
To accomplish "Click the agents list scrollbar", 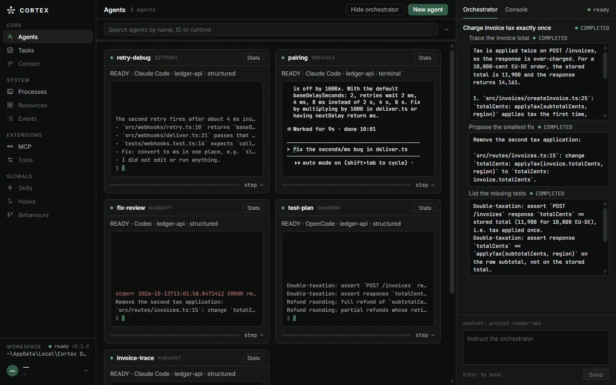I will pos(452,171).
